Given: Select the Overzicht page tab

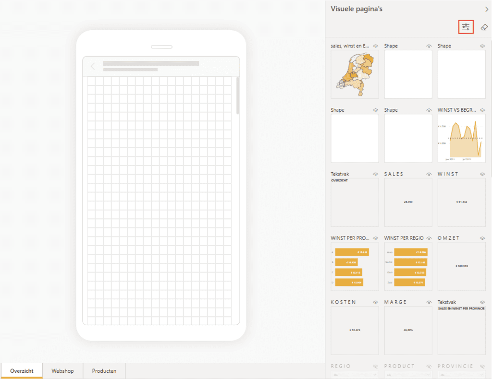Looking at the screenshot, I should (22, 371).
